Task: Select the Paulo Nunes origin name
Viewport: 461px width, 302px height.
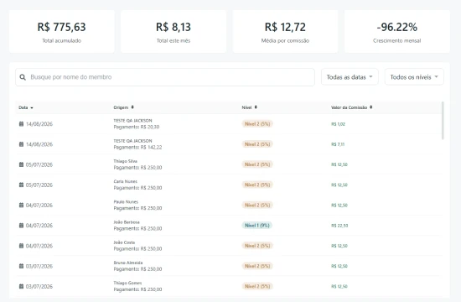Action: (126, 201)
